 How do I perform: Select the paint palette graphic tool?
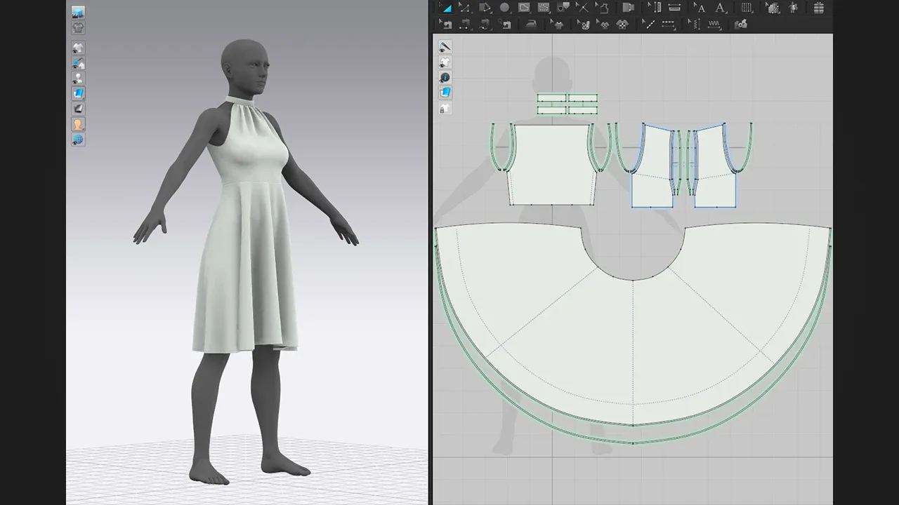(583, 24)
